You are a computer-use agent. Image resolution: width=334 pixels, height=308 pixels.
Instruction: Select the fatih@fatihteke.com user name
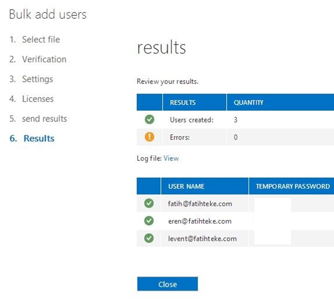(200, 204)
